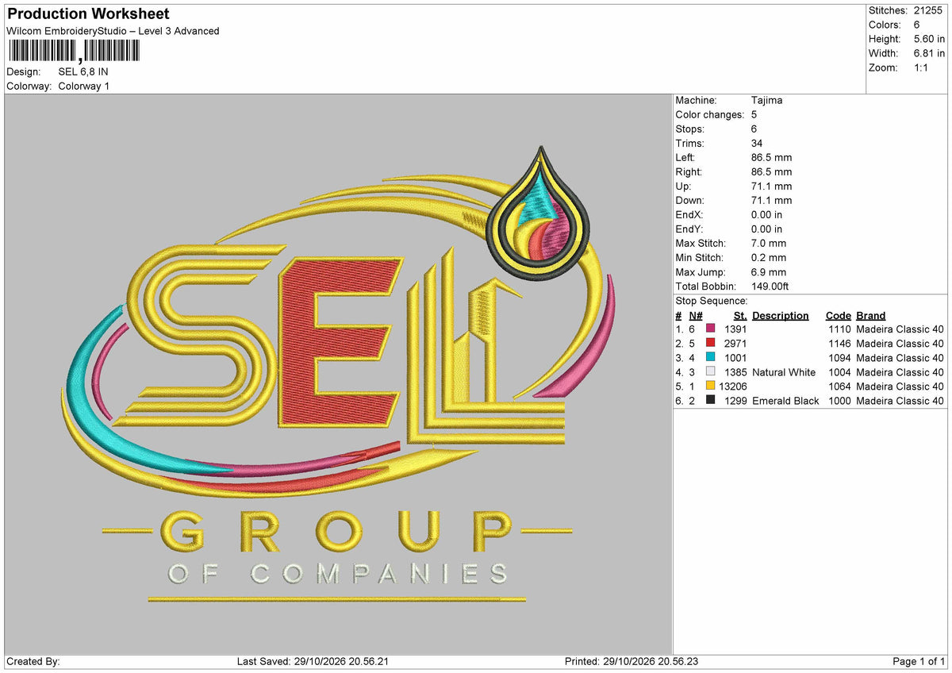Image resolution: width=952 pixels, height=673 pixels.
Task: Click the Up value "71.1 mm"
Action: [x=771, y=187]
